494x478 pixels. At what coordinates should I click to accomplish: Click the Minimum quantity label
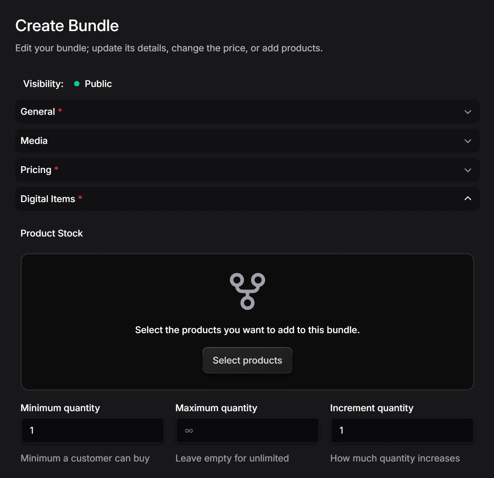[60, 408]
